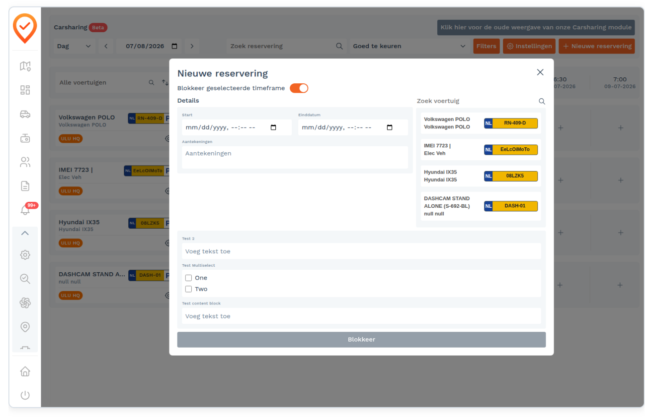Go to previous day arrow
This screenshot has height=418, width=653.
[x=106, y=46]
